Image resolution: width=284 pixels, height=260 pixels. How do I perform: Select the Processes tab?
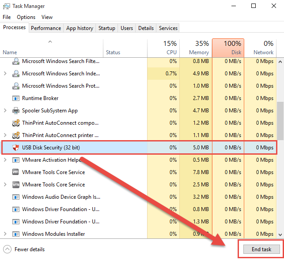(14, 27)
